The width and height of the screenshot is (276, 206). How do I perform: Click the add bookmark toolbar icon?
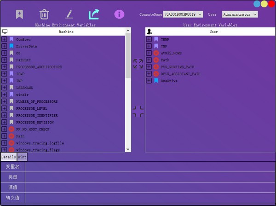point(19,14)
